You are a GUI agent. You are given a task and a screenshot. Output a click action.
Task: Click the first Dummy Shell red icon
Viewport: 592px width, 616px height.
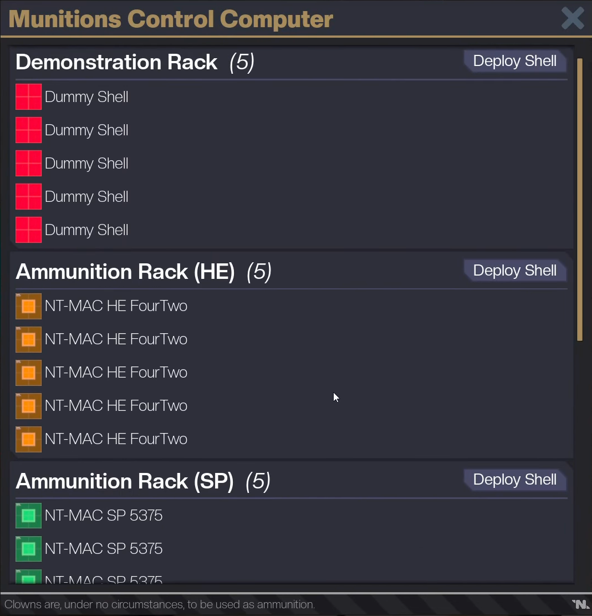tap(28, 97)
